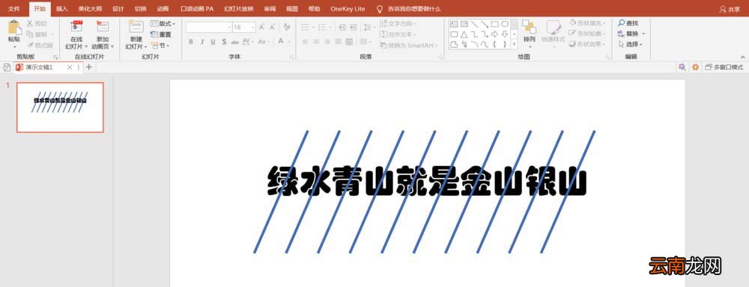Image resolution: width=749 pixels, height=287 pixels.
Task: Expand the shapes gallery more arrow
Action: click(x=515, y=44)
